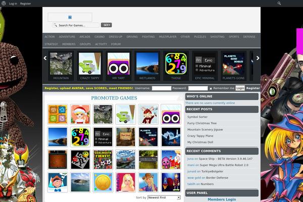Open green plane icon in promoted grid

click(126, 114)
